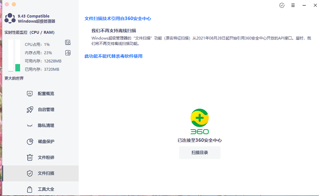
Task: Click the 配置概览 monitor icon
Action: [x=30, y=94]
